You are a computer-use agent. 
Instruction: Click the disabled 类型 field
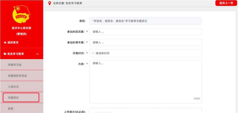[145, 21]
